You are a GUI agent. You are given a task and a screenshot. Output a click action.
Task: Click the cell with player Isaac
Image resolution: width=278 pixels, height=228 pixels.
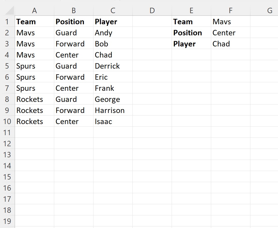113,121
